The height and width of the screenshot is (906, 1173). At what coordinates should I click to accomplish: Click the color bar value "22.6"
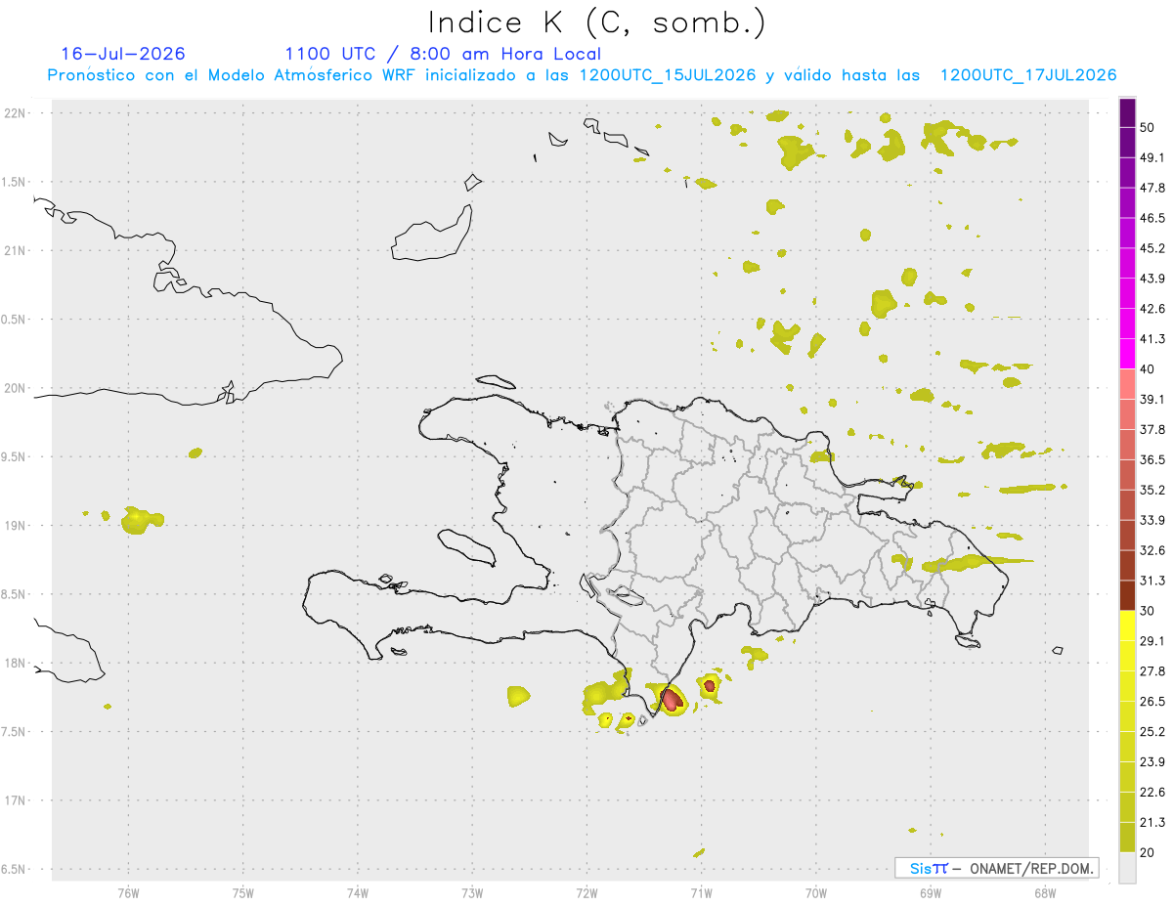pos(1153,792)
